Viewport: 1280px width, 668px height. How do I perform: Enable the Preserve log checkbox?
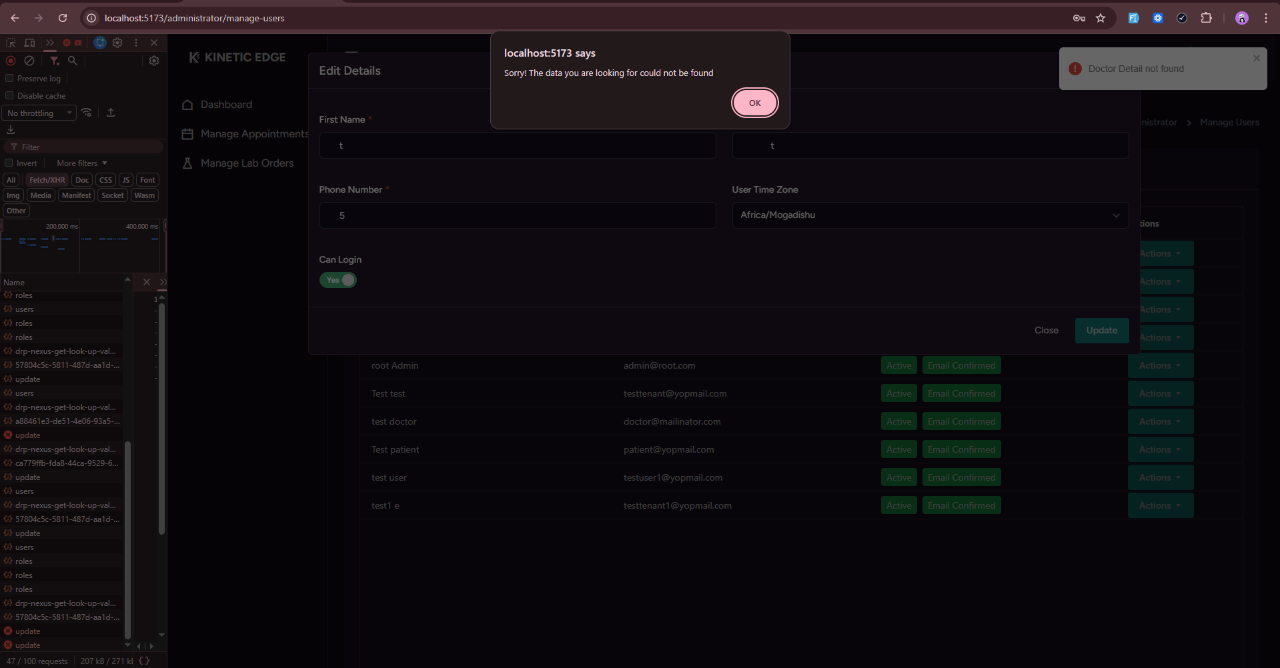(9, 78)
